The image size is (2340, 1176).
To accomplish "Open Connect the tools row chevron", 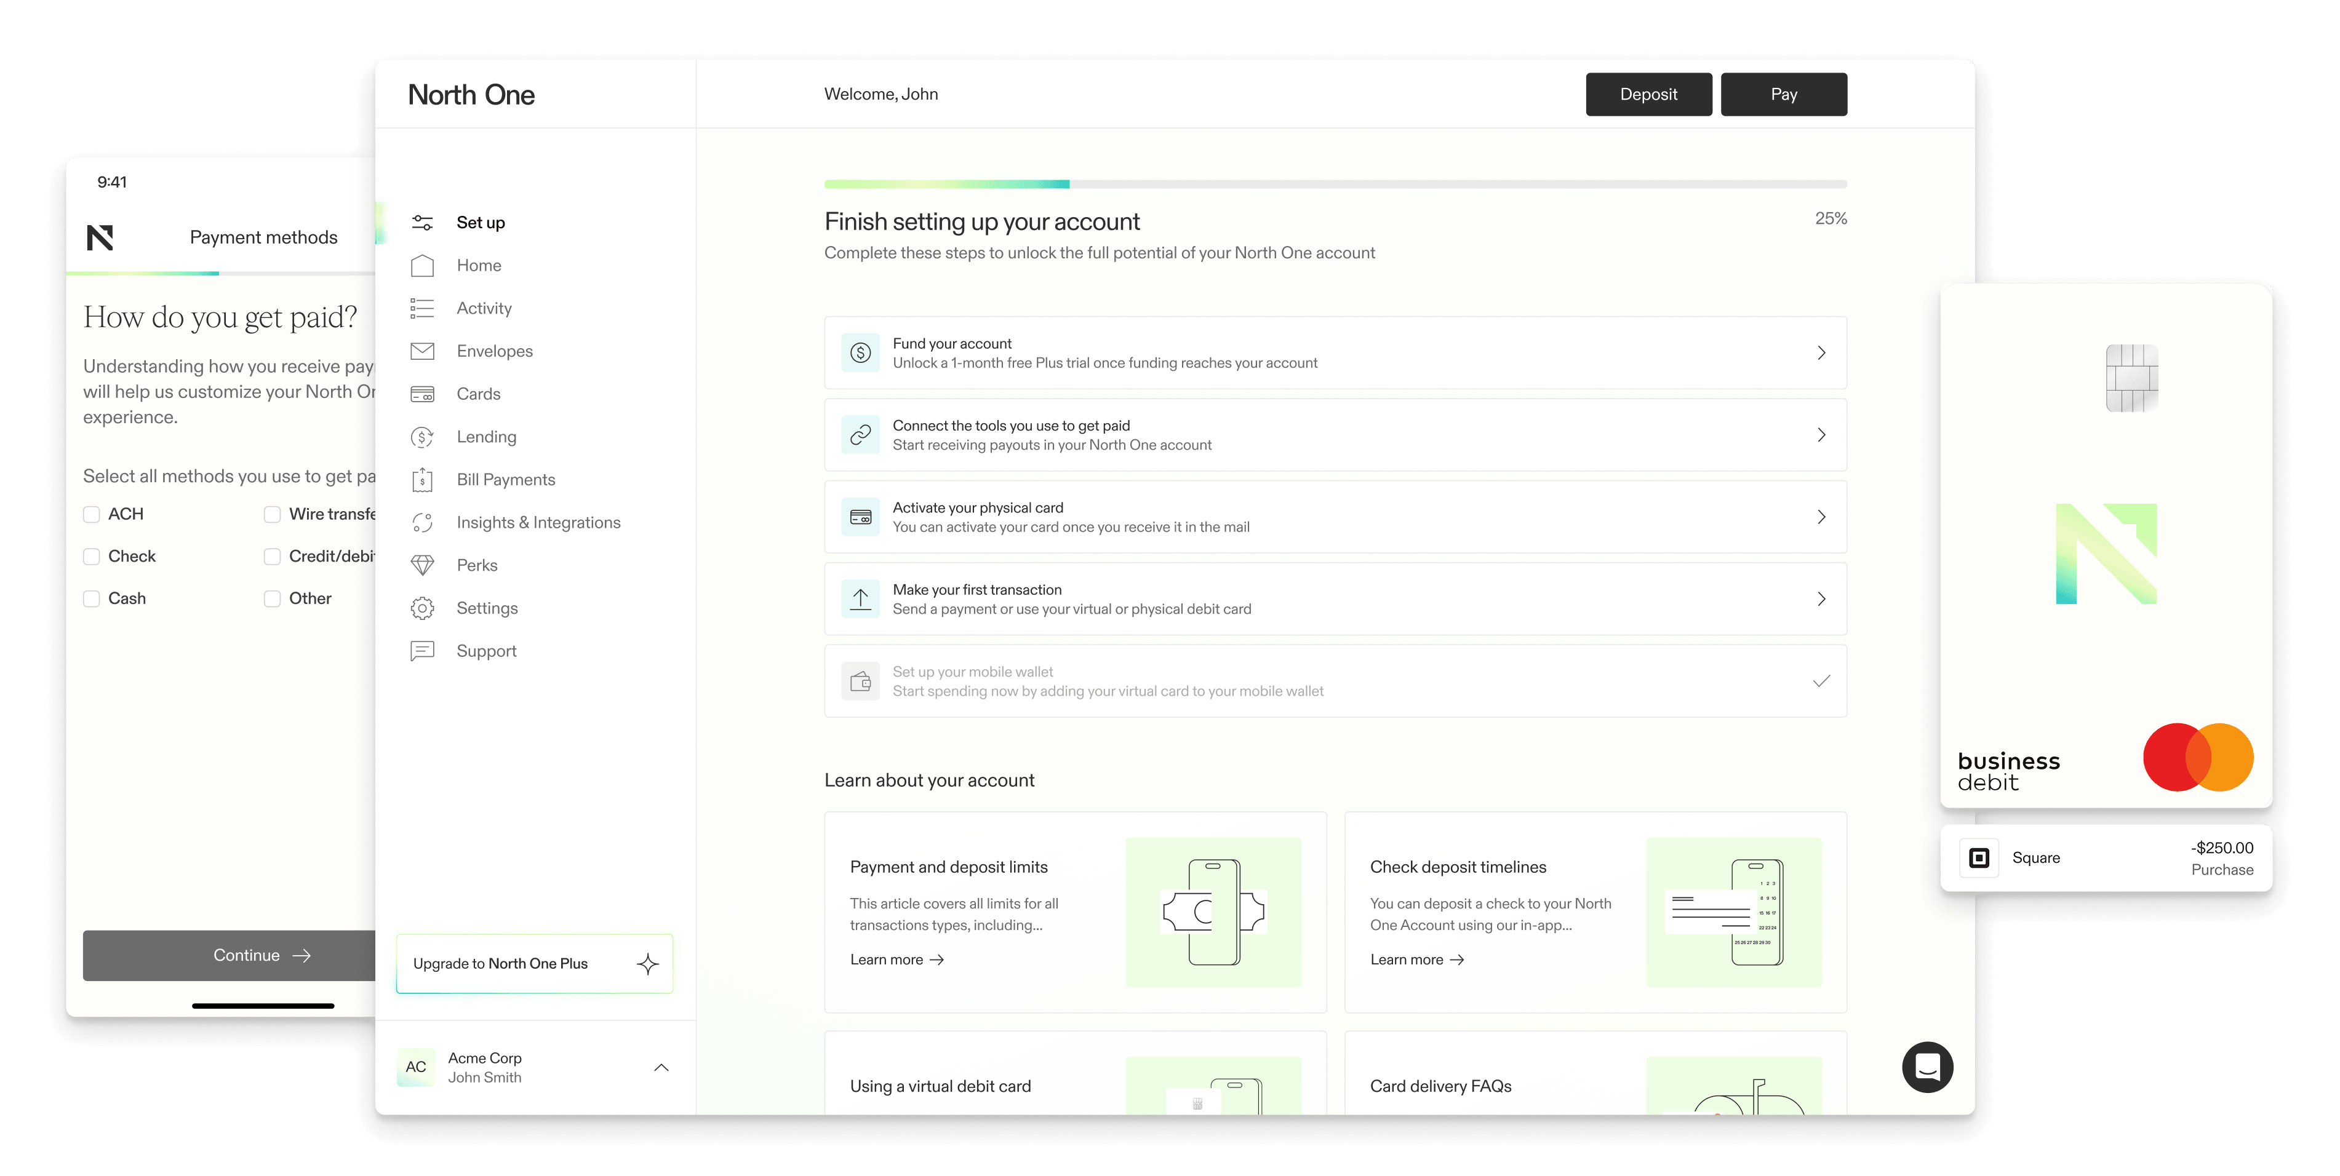I will point(1821,435).
